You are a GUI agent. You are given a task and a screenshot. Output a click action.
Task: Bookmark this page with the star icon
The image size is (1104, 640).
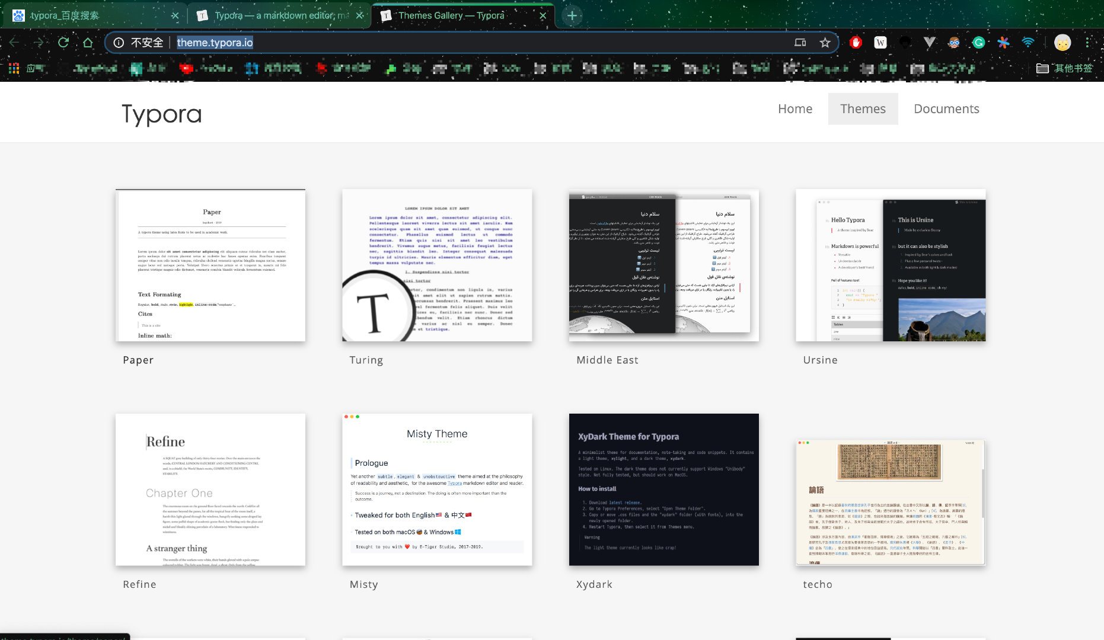point(825,43)
